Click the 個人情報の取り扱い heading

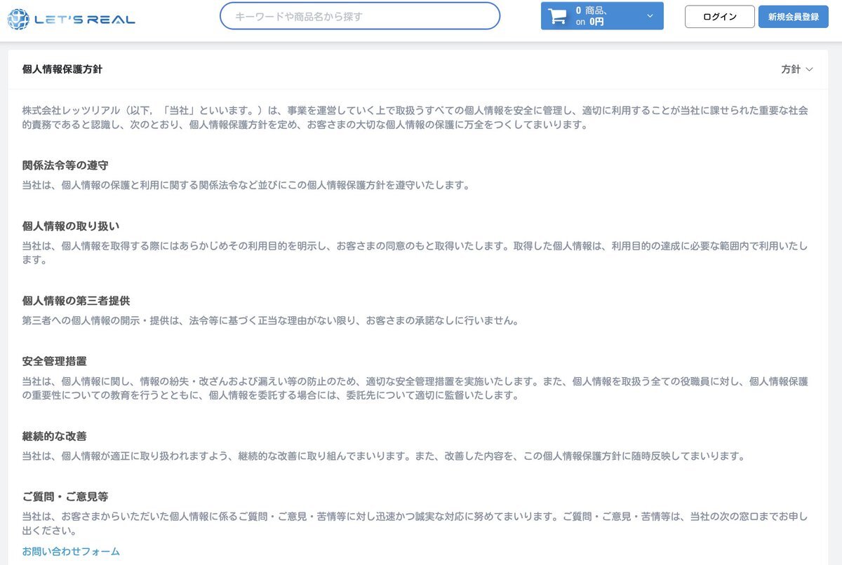tap(71, 226)
